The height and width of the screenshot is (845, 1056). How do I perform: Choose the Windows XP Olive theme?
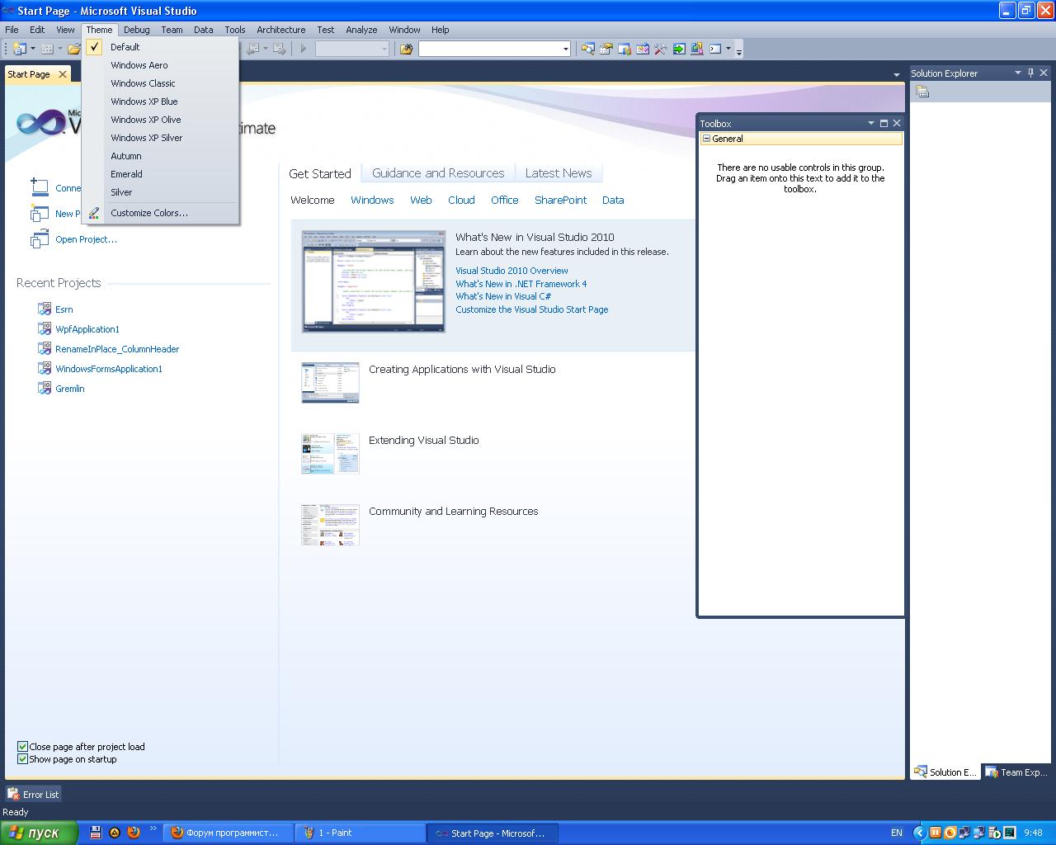(x=146, y=120)
